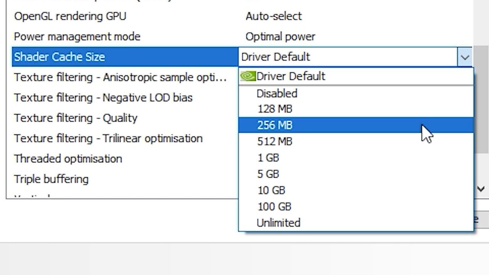
Task: Set shader cache size to 128 MB
Action: point(275,109)
